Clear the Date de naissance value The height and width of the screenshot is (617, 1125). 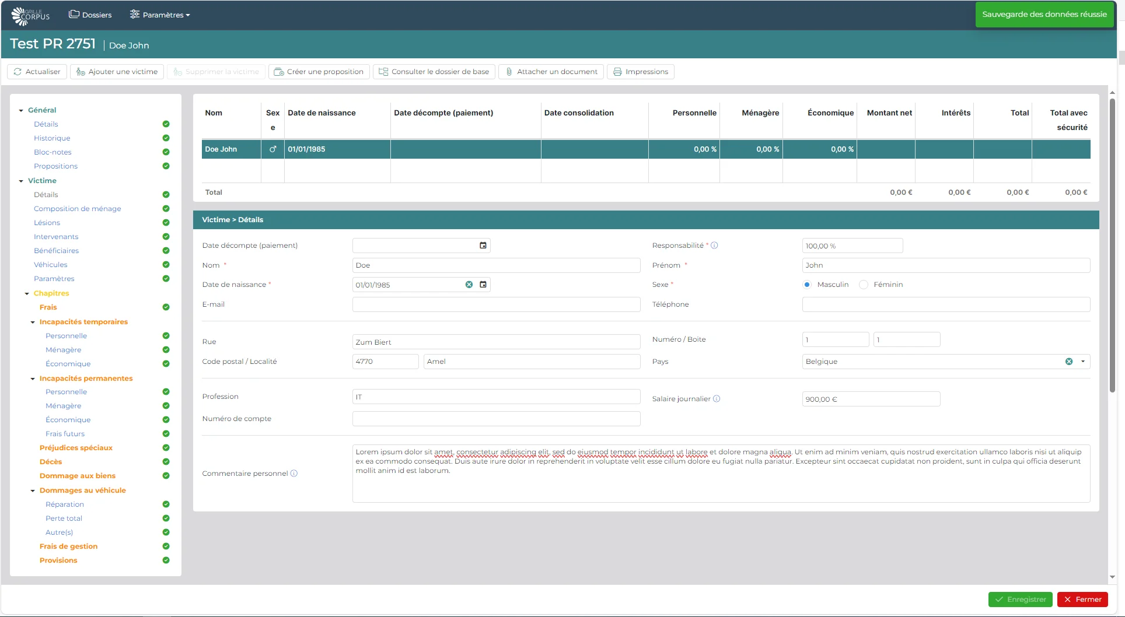pyautogui.click(x=469, y=285)
